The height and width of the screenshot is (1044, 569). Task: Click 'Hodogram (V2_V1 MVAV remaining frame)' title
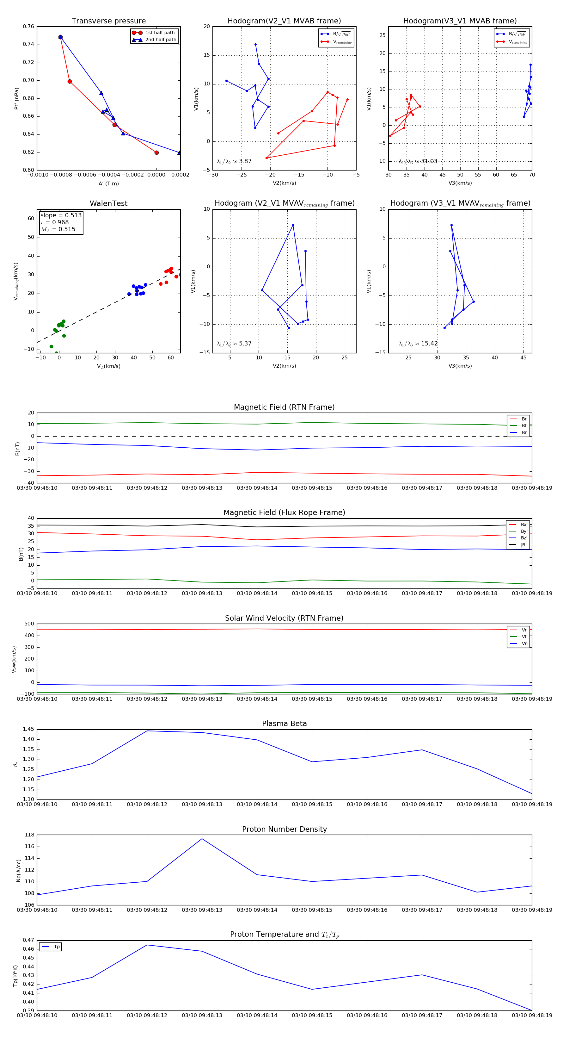pos(284,203)
